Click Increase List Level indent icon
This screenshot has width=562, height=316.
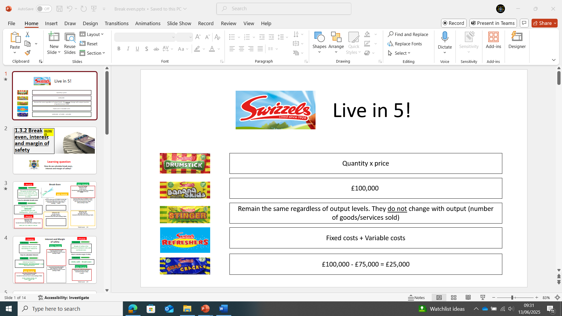pyautogui.click(x=271, y=37)
